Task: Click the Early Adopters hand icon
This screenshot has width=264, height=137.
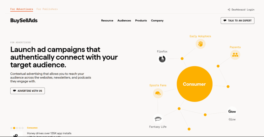Action: [200, 44]
